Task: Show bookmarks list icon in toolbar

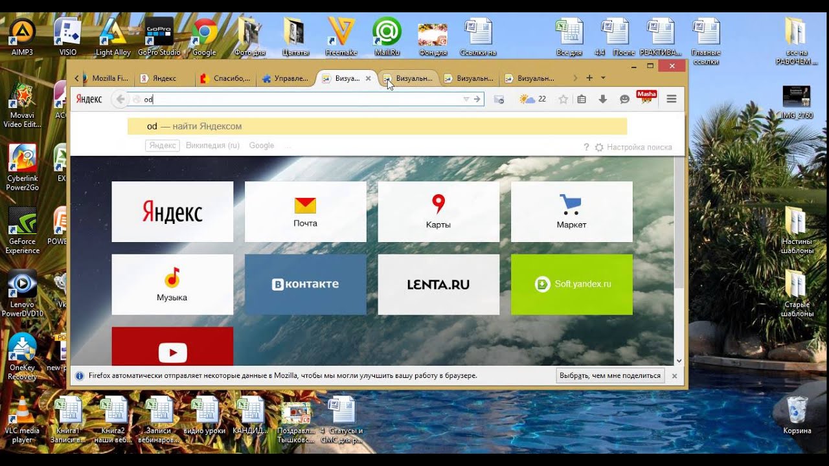Action: (x=582, y=99)
